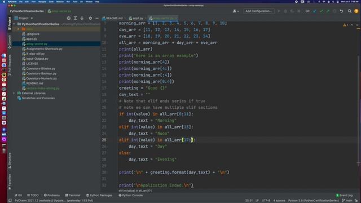
Task: Open README.md in project tree
Action: (x=33, y=83)
